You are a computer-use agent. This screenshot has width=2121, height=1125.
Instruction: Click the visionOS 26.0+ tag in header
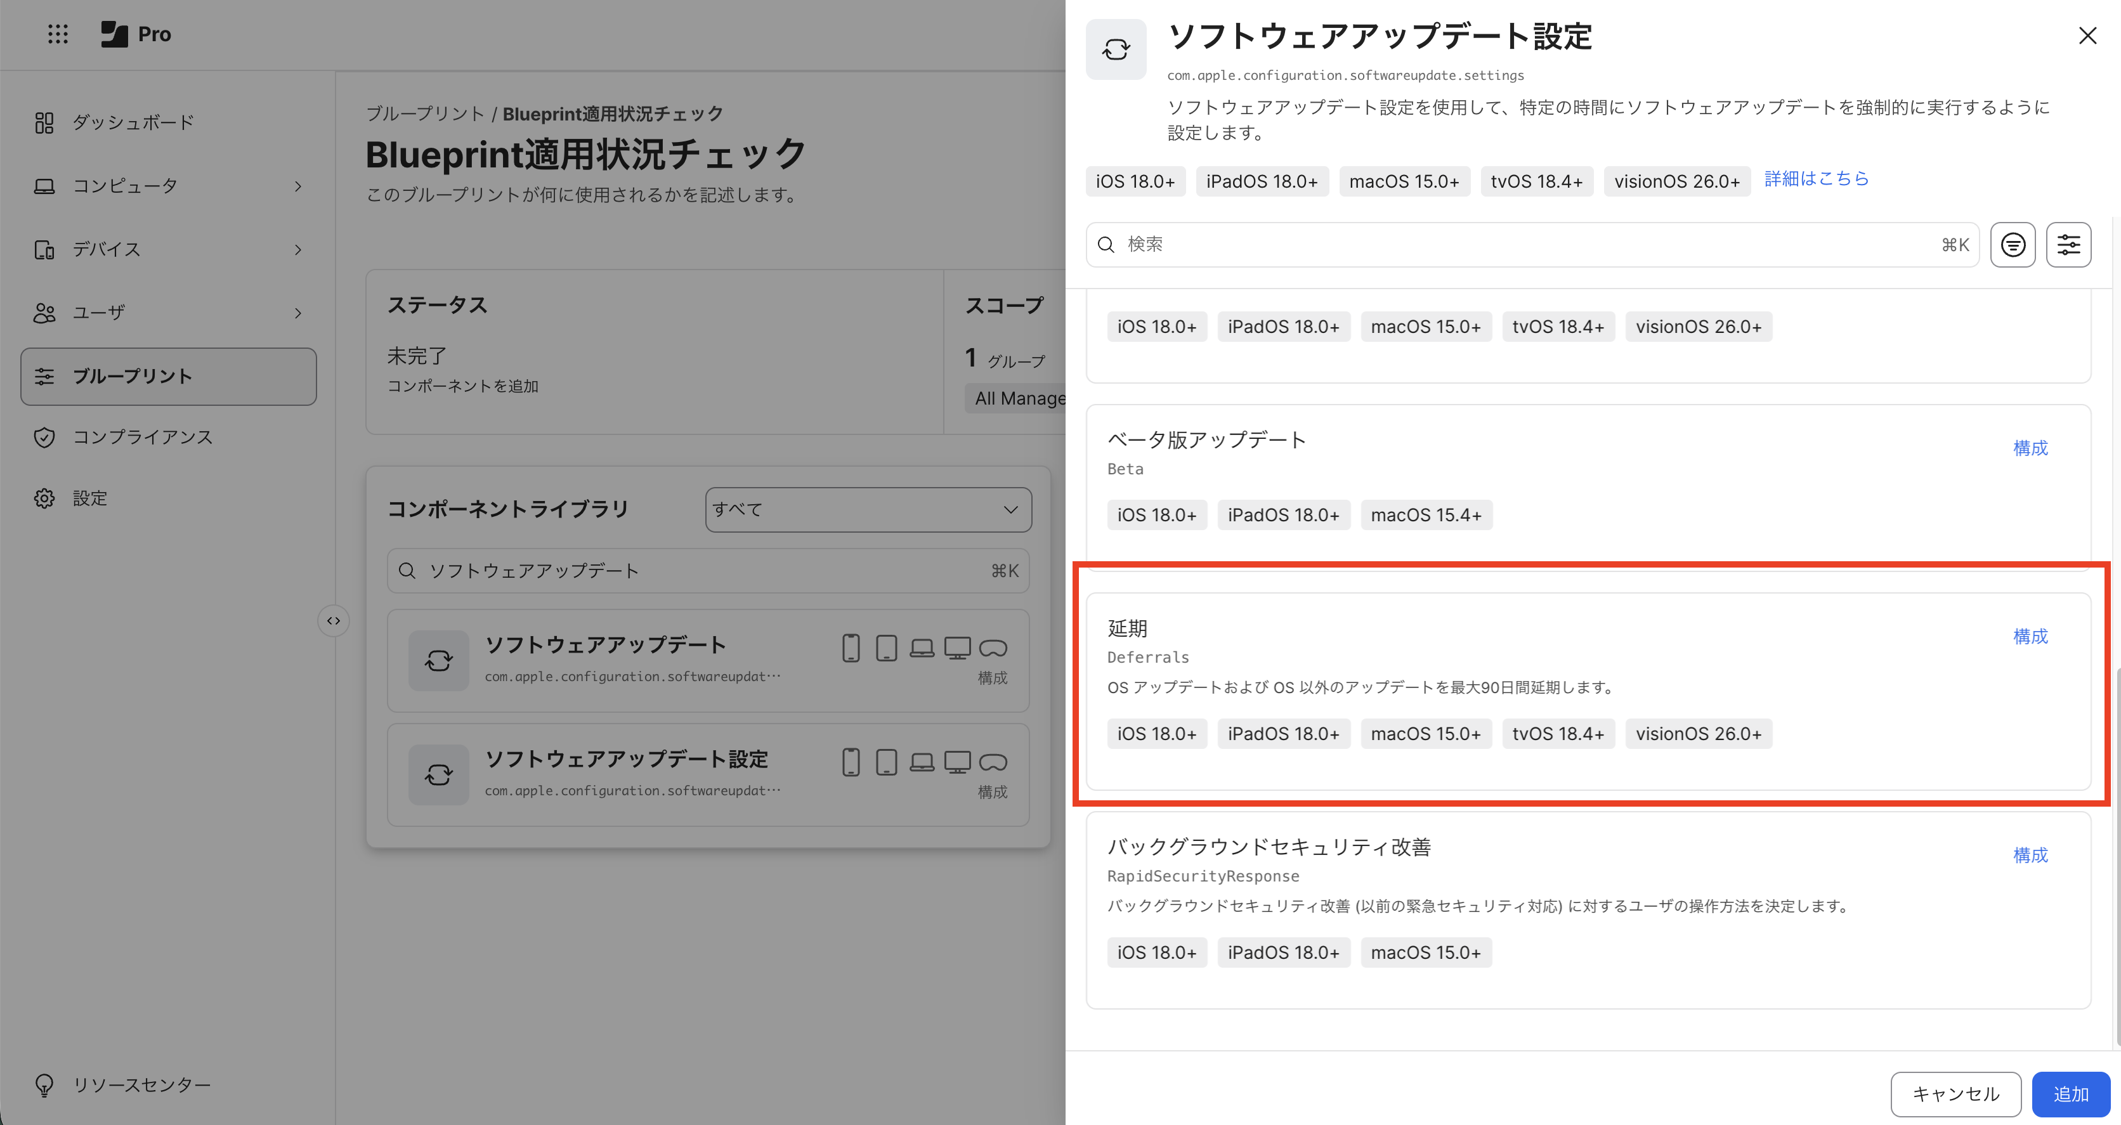coord(1676,181)
